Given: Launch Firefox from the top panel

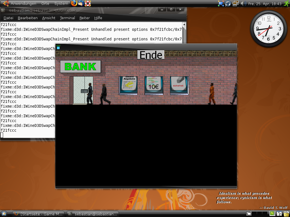Looking at the screenshot, I should [x=74, y=3].
